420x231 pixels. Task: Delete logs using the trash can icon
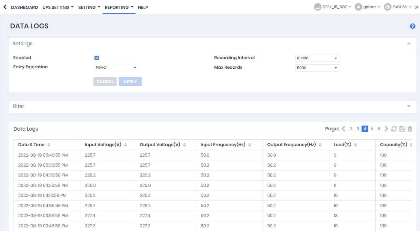[x=410, y=129]
